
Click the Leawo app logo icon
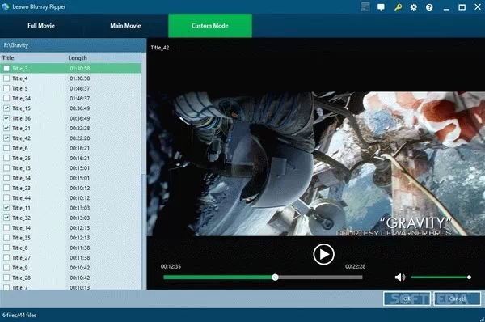click(6, 6)
